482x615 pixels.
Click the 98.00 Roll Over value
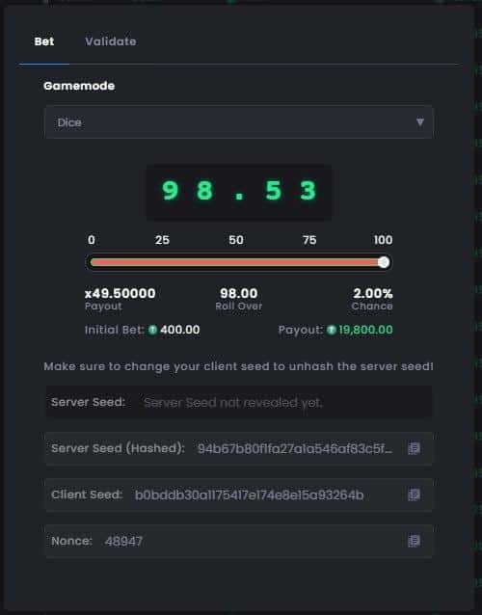click(x=239, y=293)
